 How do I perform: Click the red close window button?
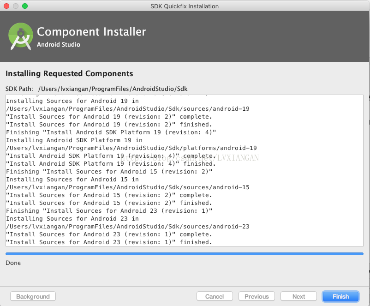6,6
